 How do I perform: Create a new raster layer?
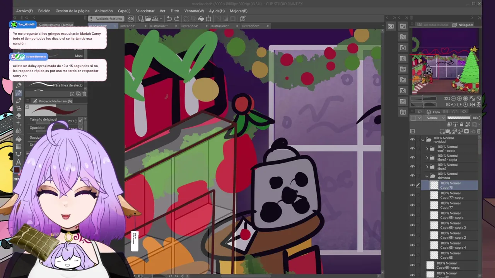[442, 131]
